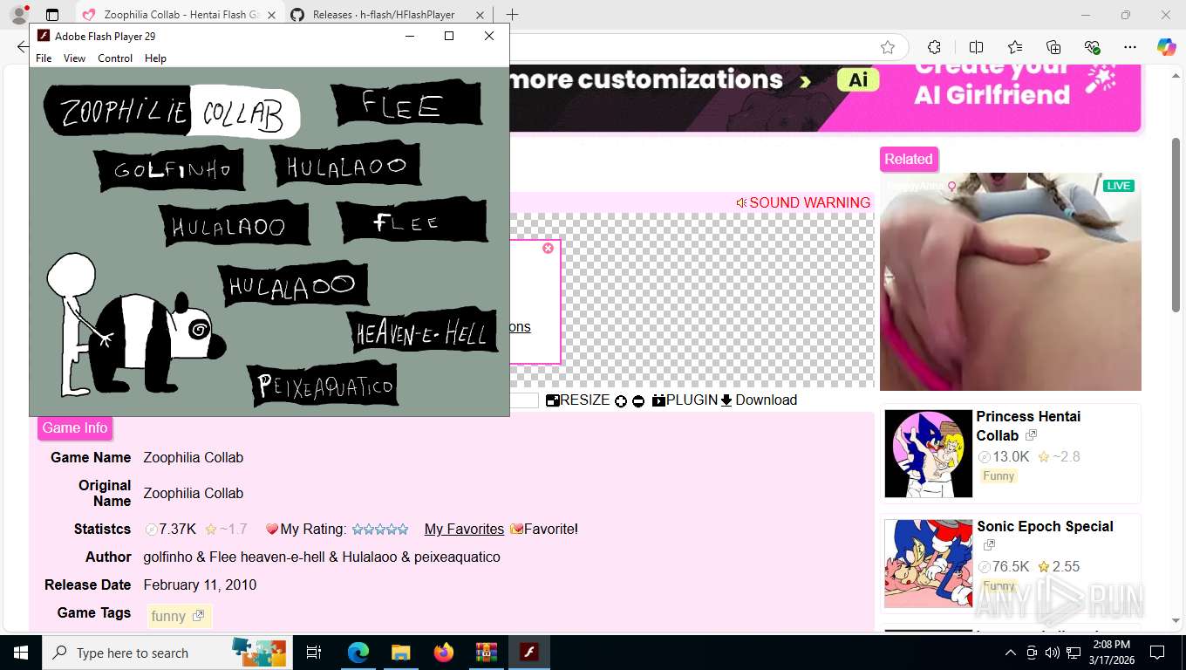This screenshot has height=670, width=1186.
Task: Set My Rating using the stars
Action: 379,529
